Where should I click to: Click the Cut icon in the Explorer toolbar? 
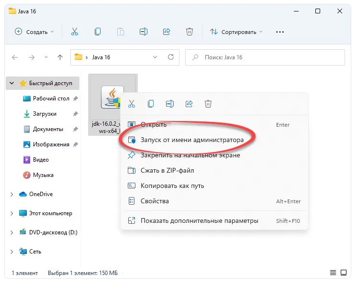click(x=75, y=32)
